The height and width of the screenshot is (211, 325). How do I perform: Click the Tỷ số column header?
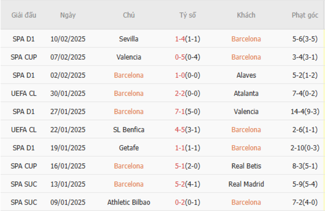click(x=188, y=15)
